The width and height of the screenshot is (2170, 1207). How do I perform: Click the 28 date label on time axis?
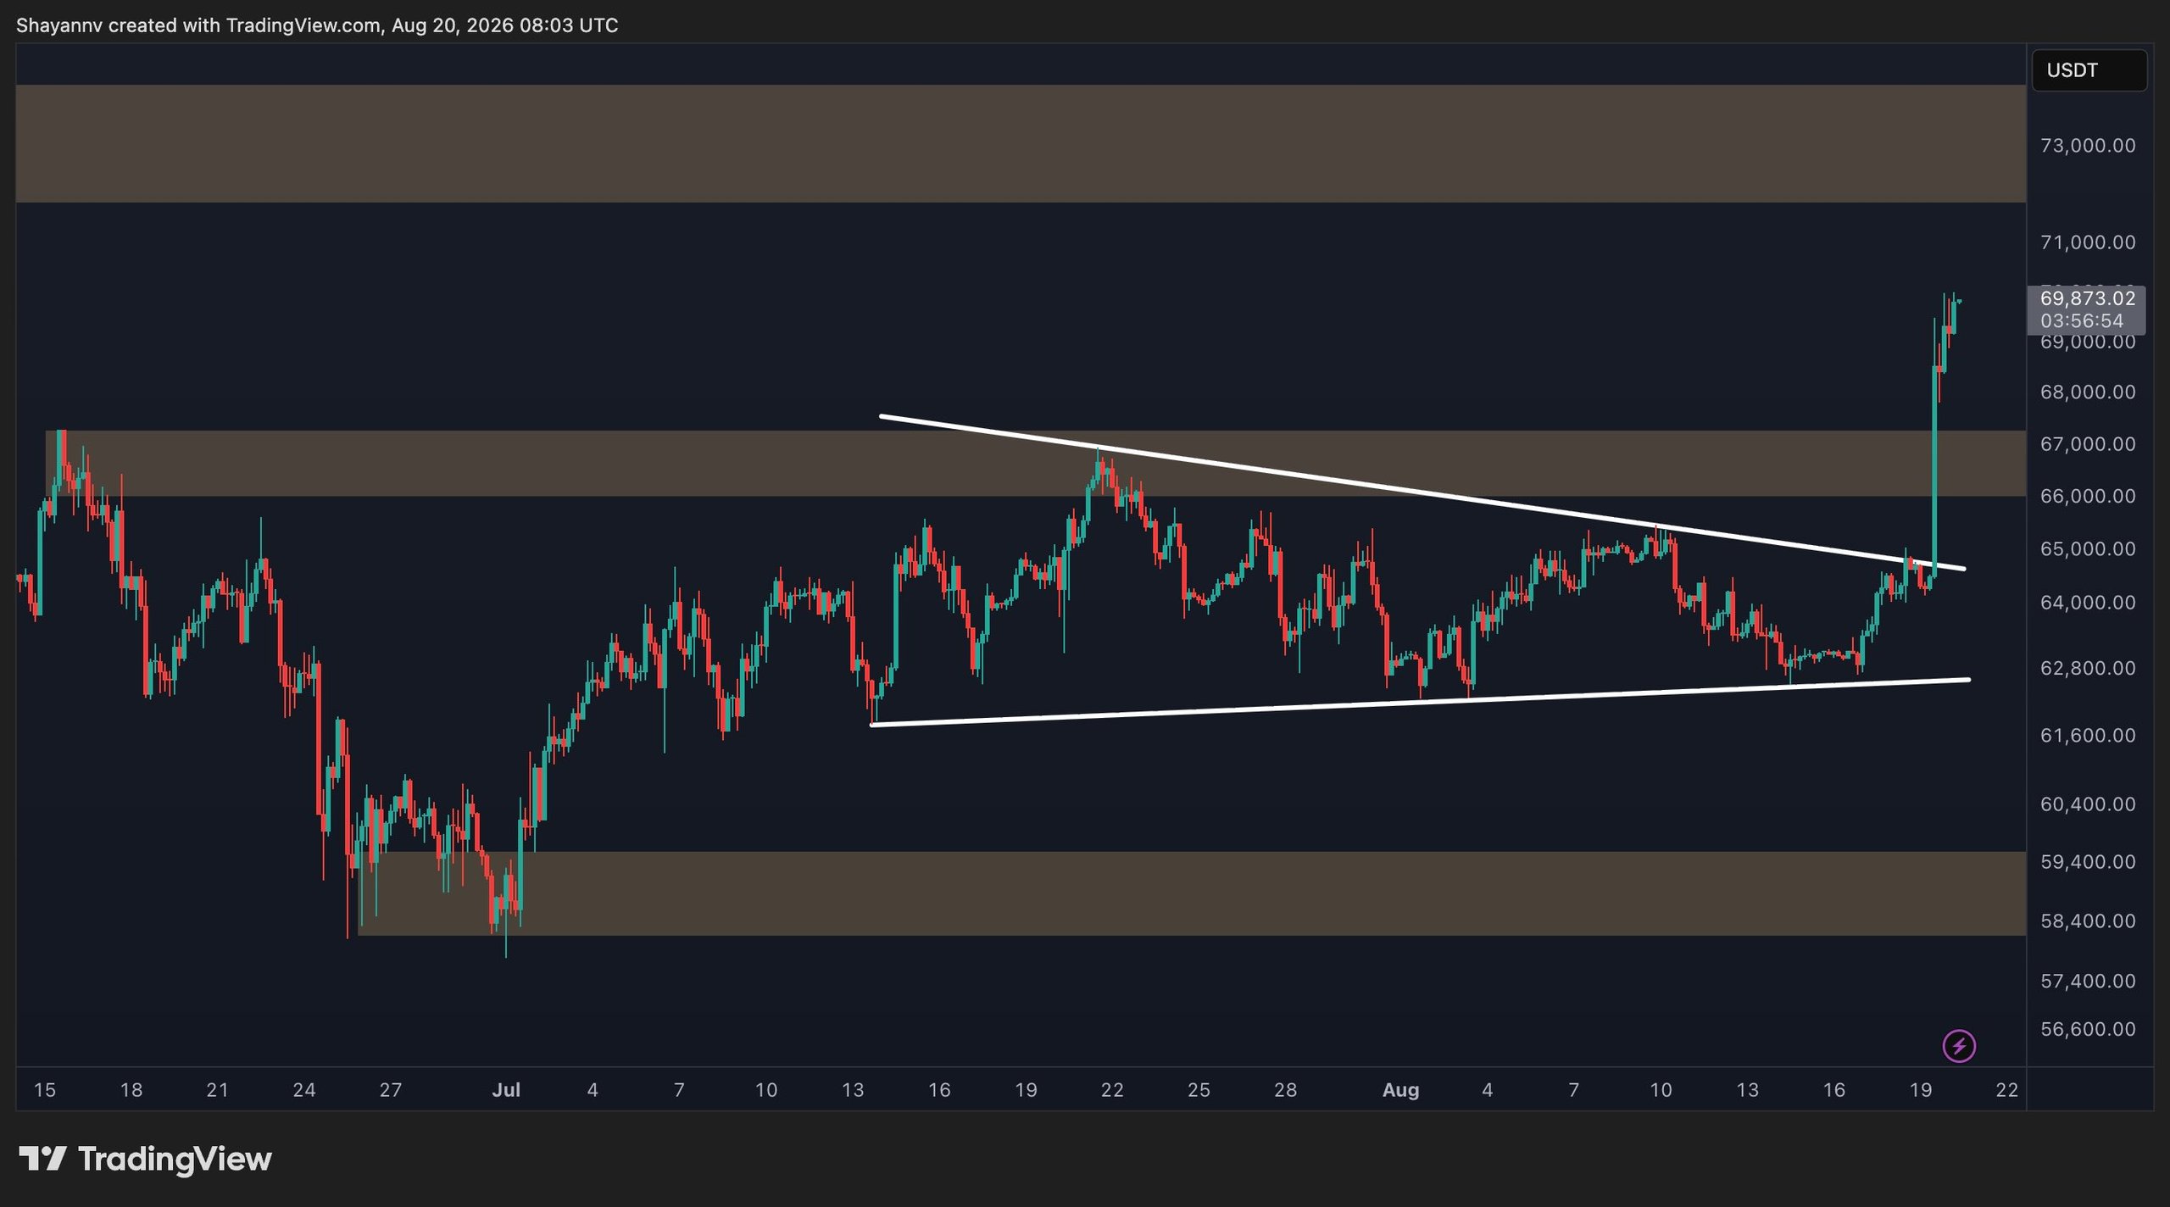point(1286,1090)
